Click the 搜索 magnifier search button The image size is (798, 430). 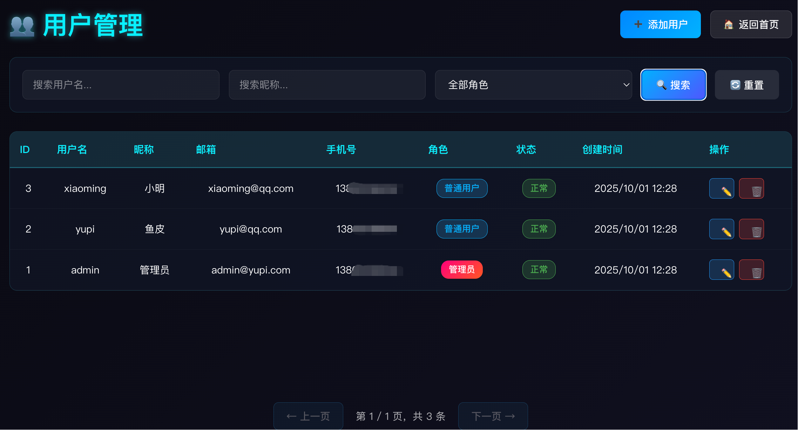point(673,85)
